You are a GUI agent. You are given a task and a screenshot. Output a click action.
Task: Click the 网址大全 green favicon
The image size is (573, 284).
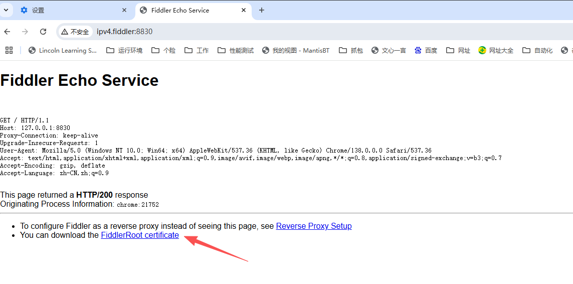482,51
